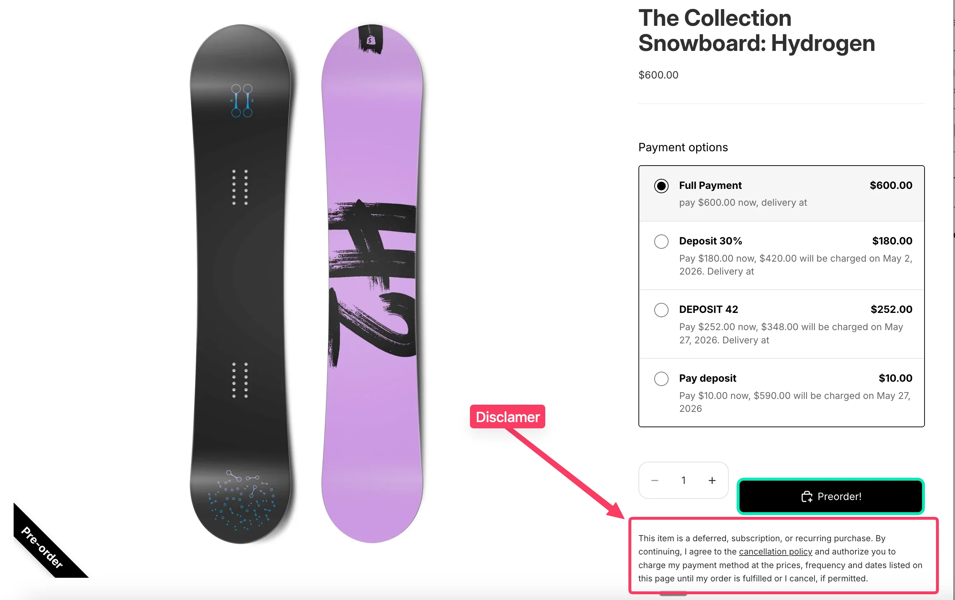Select the DEPOSIT 42 payment option
This screenshot has height=600, width=955.
(x=661, y=310)
